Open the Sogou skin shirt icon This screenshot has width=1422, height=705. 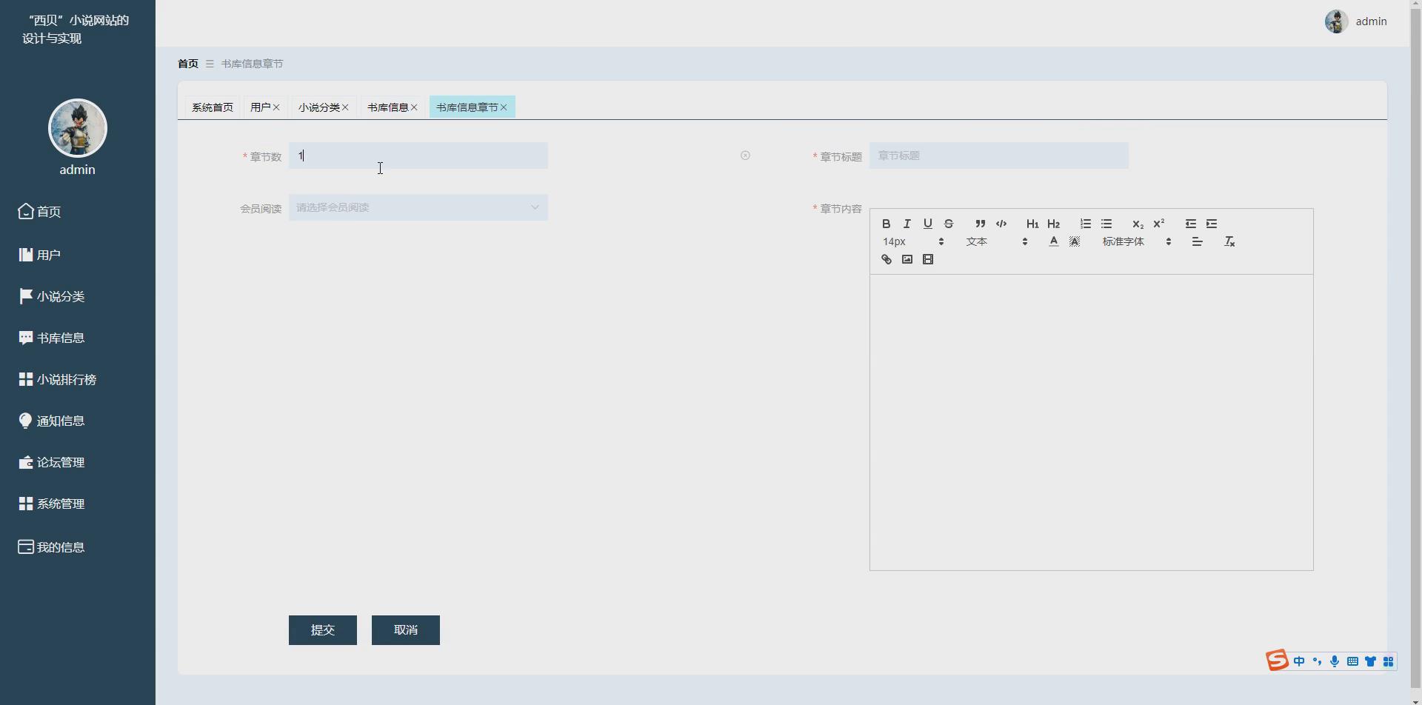pos(1370,661)
